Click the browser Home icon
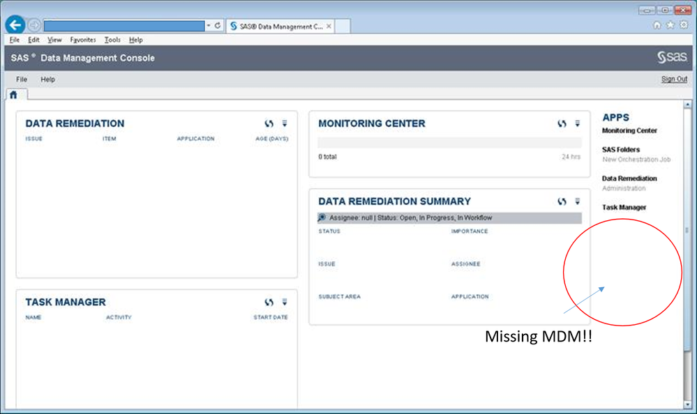 pos(657,25)
